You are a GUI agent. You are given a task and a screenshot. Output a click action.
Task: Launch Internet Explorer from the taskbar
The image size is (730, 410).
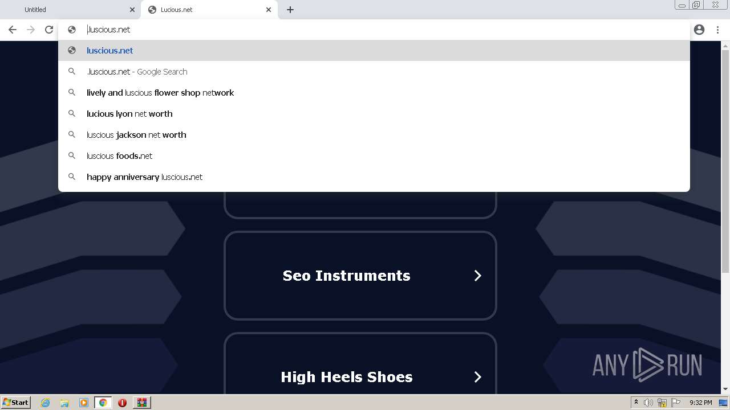point(45,403)
